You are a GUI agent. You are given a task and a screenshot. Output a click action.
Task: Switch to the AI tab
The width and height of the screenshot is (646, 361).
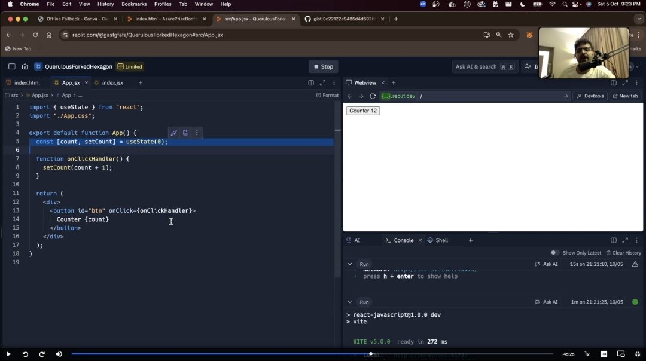(354, 240)
